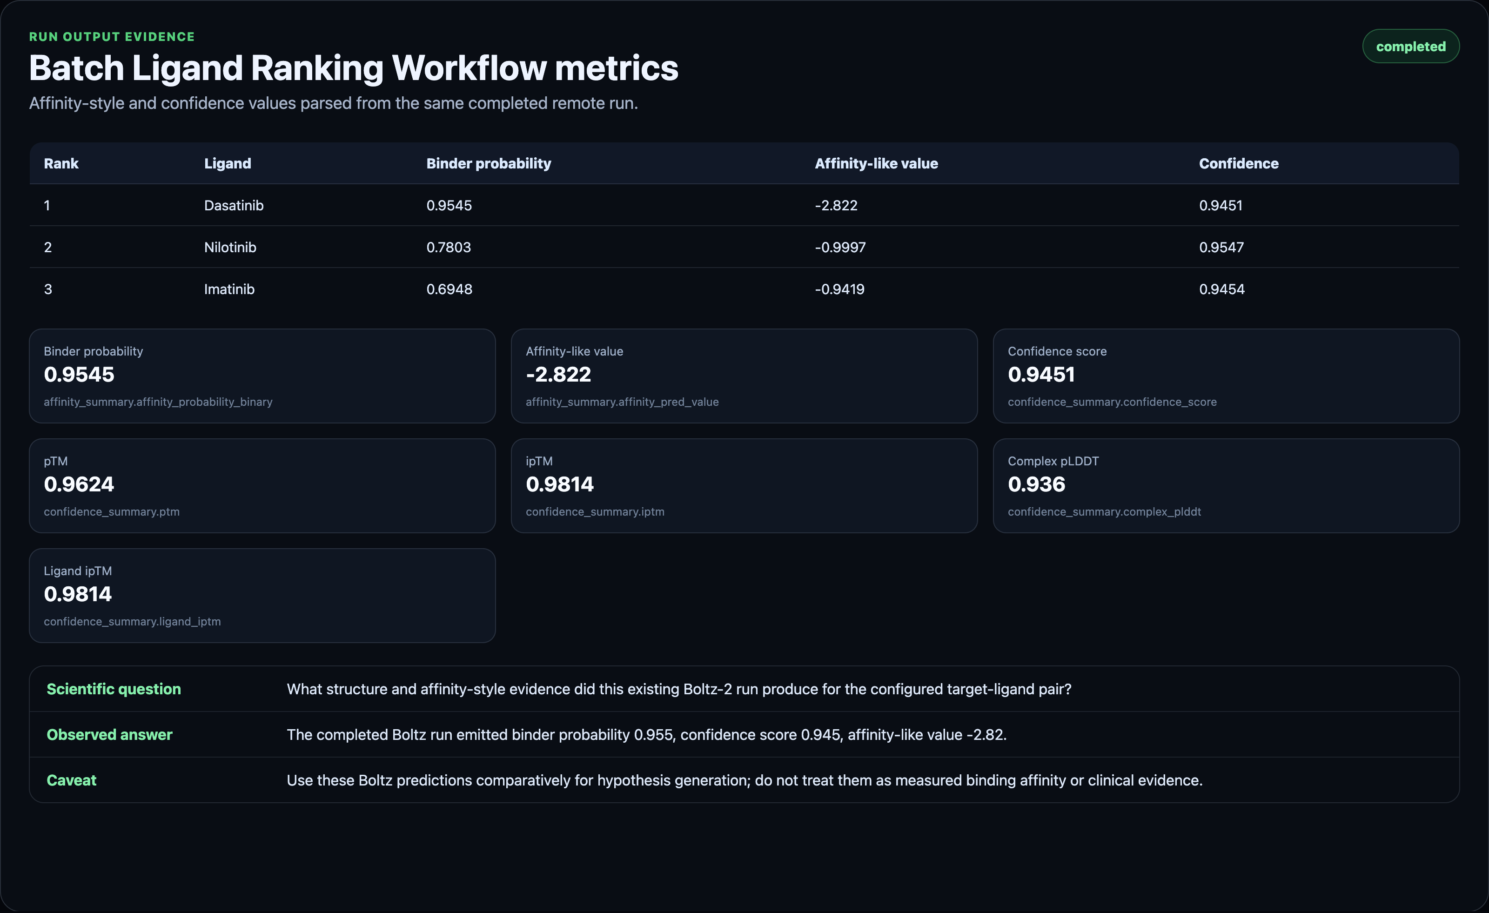1489x913 pixels.
Task: Click Dasatinib's table confidence 0.9451
Action: pyautogui.click(x=1220, y=205)
